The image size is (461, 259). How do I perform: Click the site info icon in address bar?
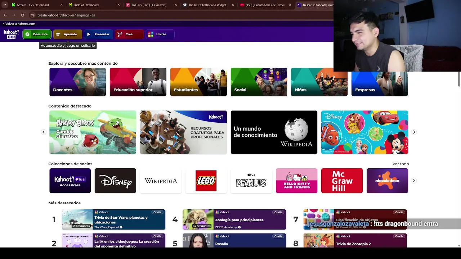[33, 15]
